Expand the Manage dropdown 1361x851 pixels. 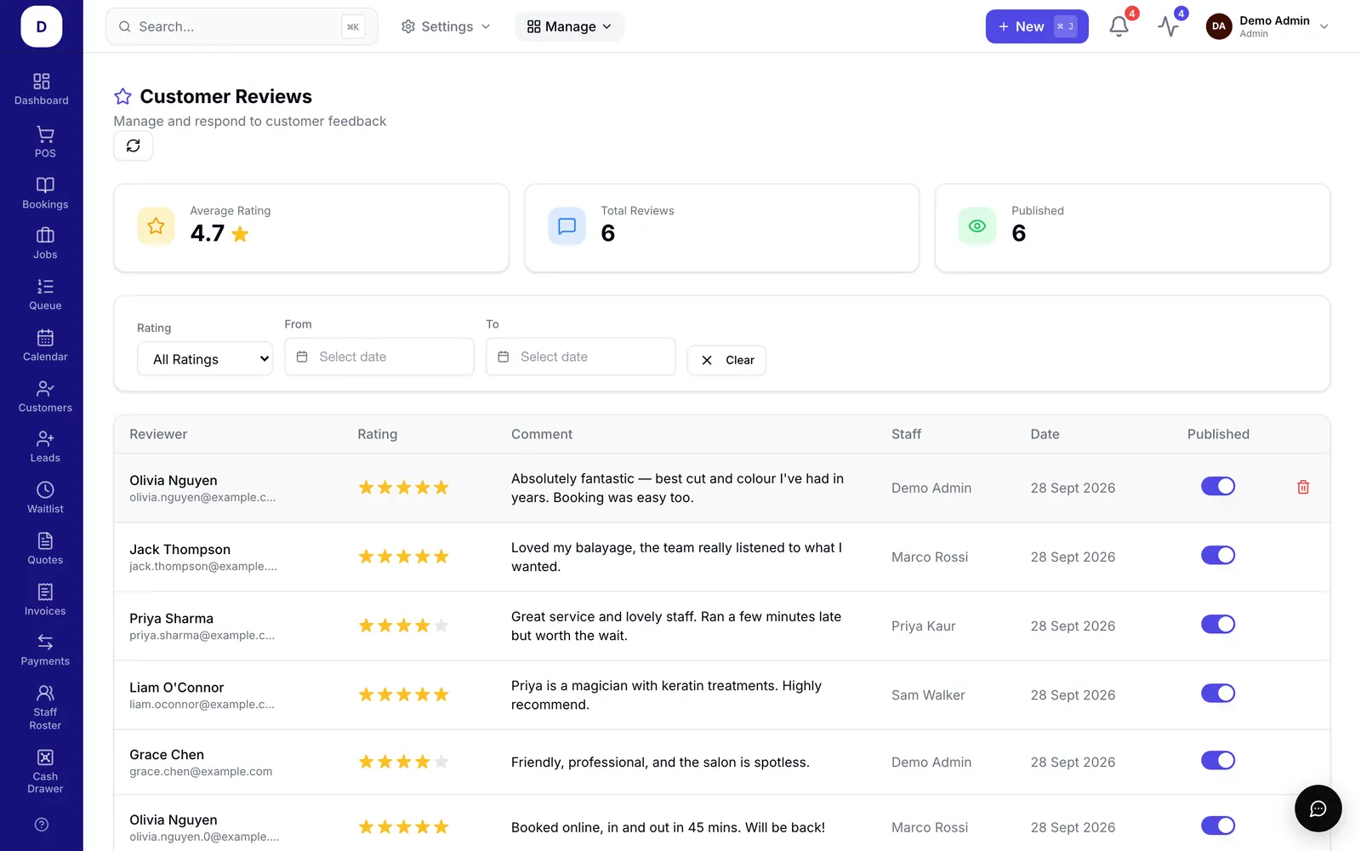click(569, 26)
